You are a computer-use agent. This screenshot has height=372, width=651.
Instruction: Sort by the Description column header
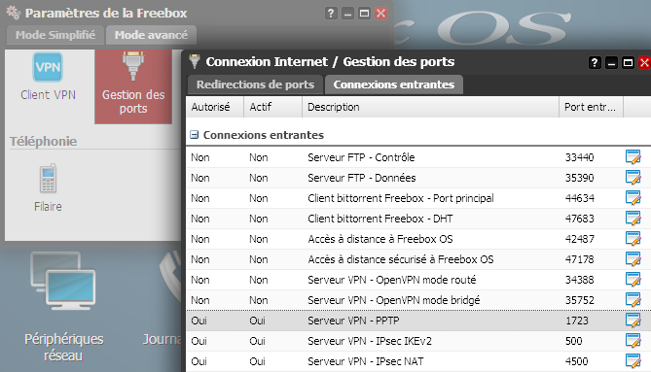pos(430,107)
